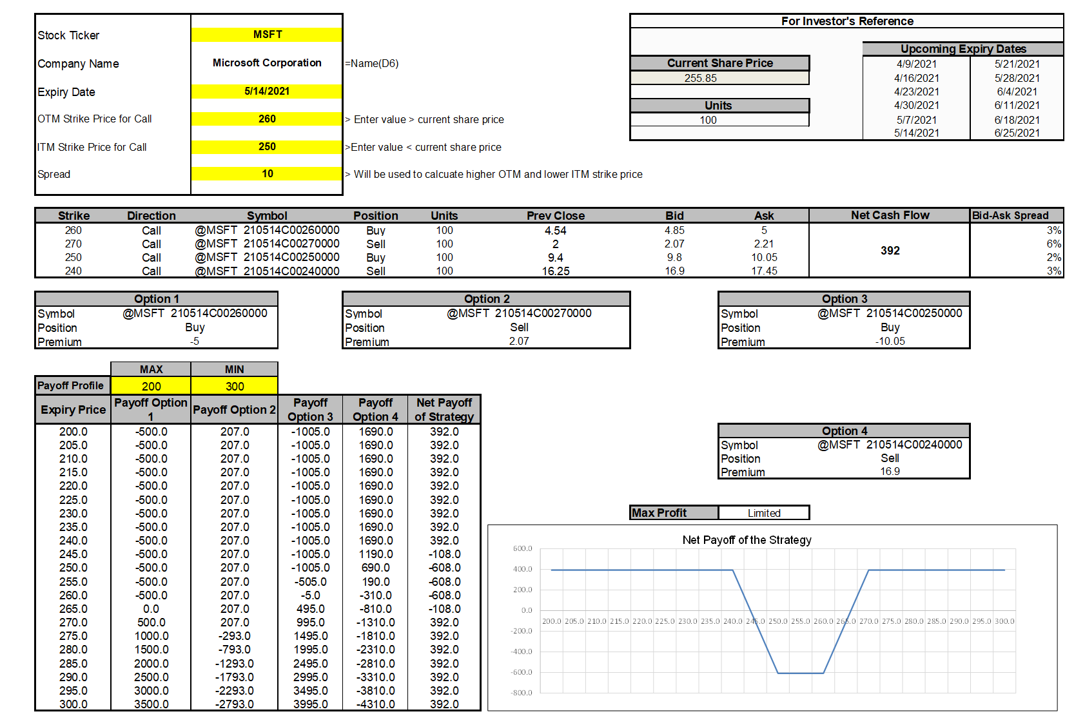This screenshot has width=1065, height=725.
Task: Select net payoff -108.0 for expiry price 245.0
Action: [x=445, y=554]
